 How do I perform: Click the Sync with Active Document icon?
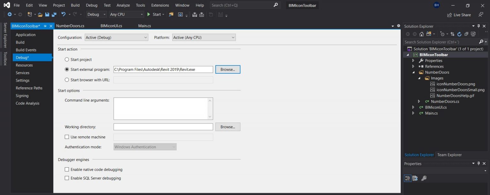[x=452, y=34]
